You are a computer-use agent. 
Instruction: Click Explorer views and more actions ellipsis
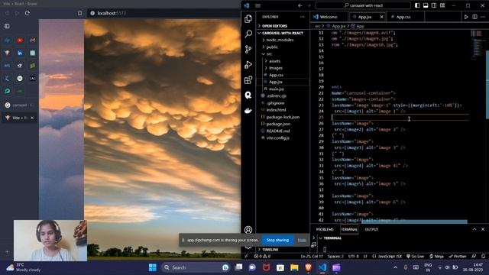coord(303,17)
